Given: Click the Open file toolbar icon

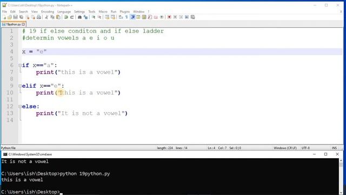Looking at the screenshot, I should point(10,17).
